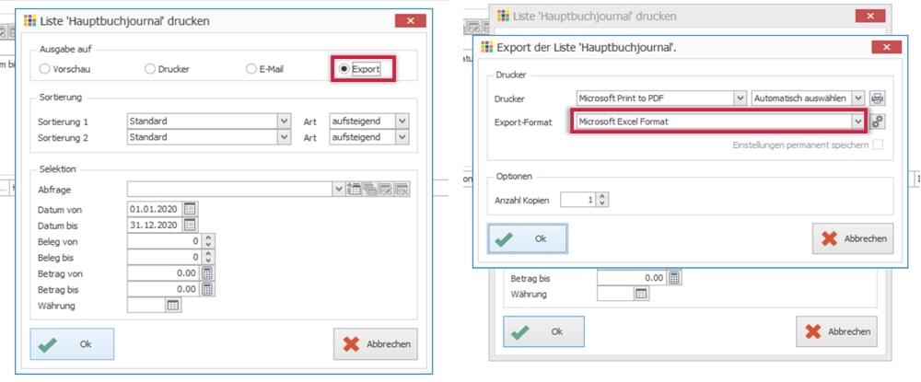This screenshot has width=921, height=382.
Task: Open export format settings gear icon
Action: 878,122
